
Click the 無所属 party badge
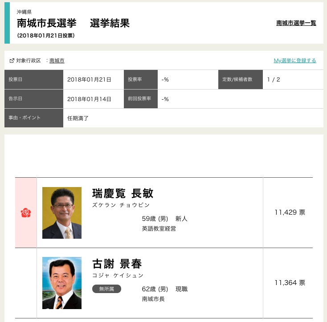(x=106, y=289)
